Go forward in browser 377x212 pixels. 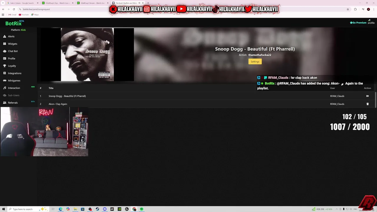(x=9, y=9)
